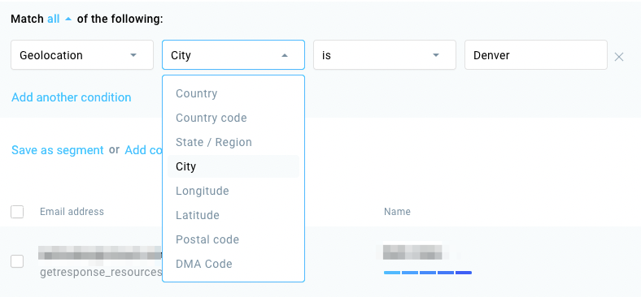Click the getresponse_resources list label

tap(101, 273)
